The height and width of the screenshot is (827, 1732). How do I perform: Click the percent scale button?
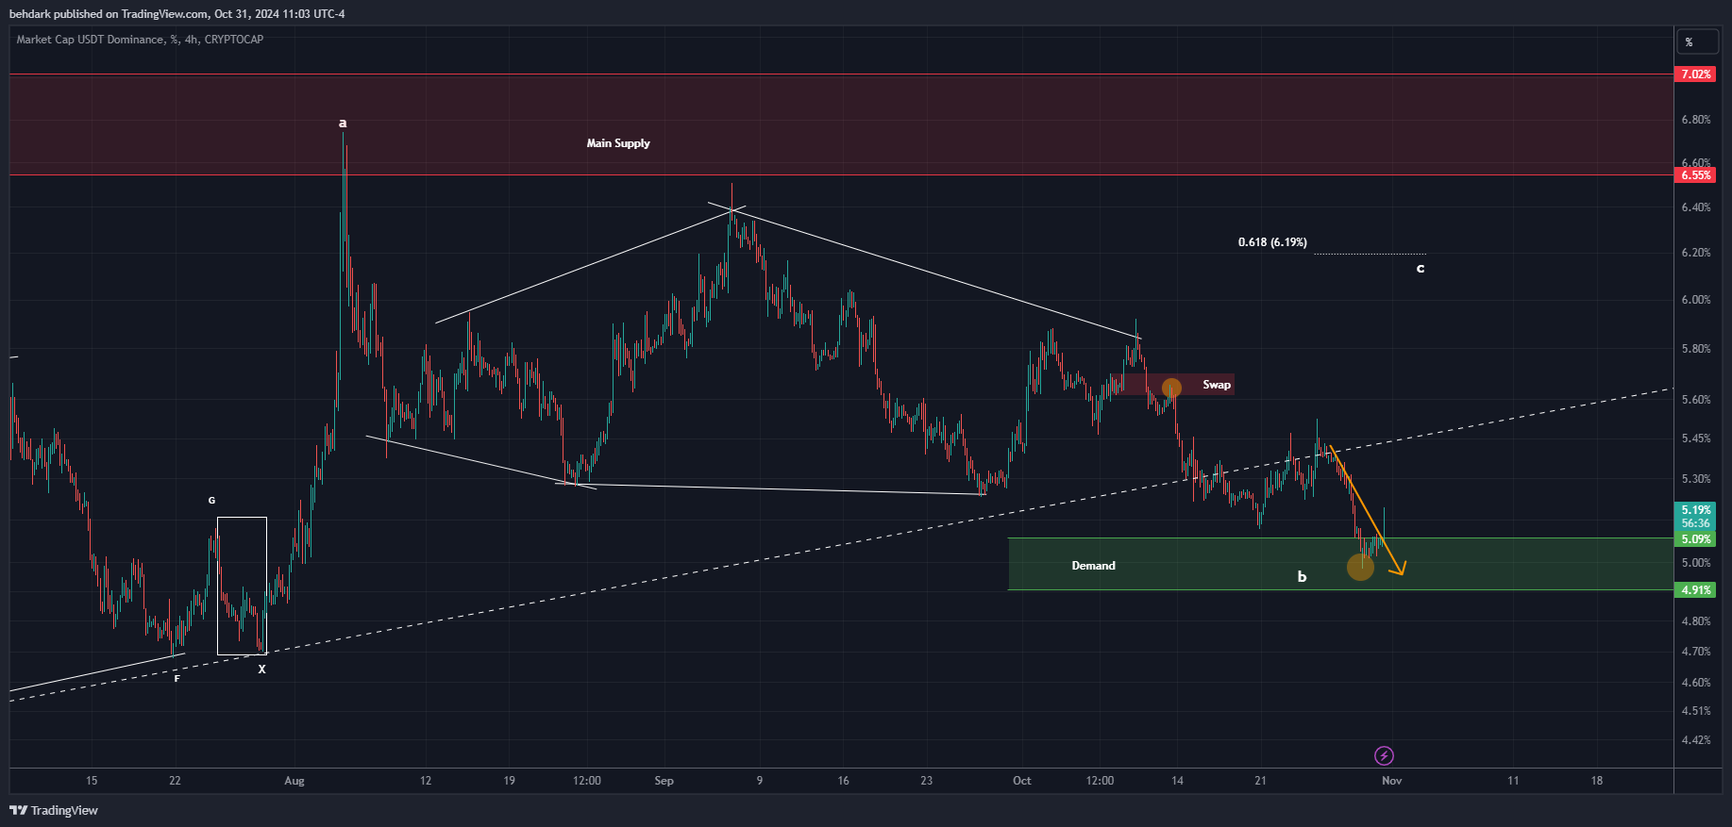tap(1699, 41)
